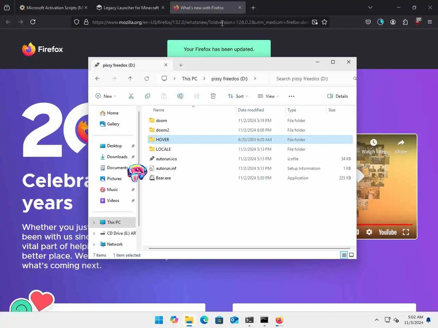This screenshot has width=438, height=328.
Task: Toggle YouTube video fullscreen
Action: point(406,232)
